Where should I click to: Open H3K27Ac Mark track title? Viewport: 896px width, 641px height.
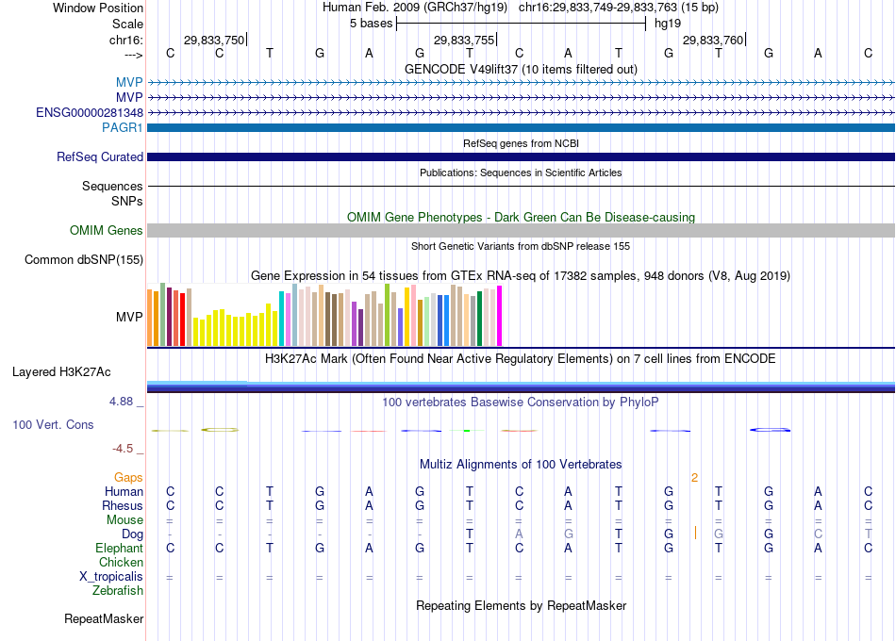(x=521, y=359)
